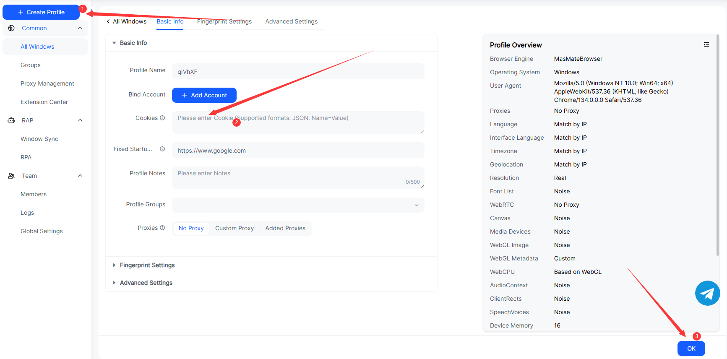
Task: Click the Cookies help question-mark icon
Action: [x=162, y=118]
